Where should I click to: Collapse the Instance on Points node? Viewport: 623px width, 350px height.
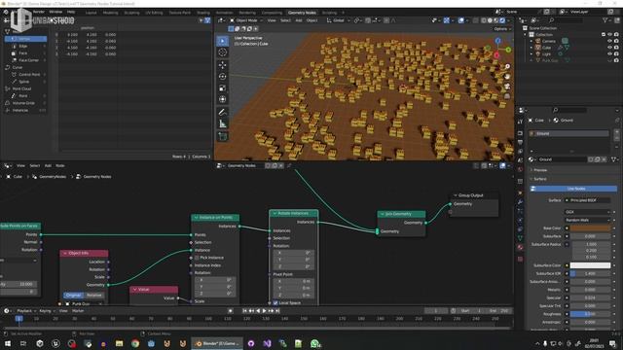[196, 218]
